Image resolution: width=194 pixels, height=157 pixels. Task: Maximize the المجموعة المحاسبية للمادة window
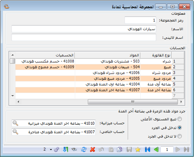pyautogui.click(x=172, y=7)
